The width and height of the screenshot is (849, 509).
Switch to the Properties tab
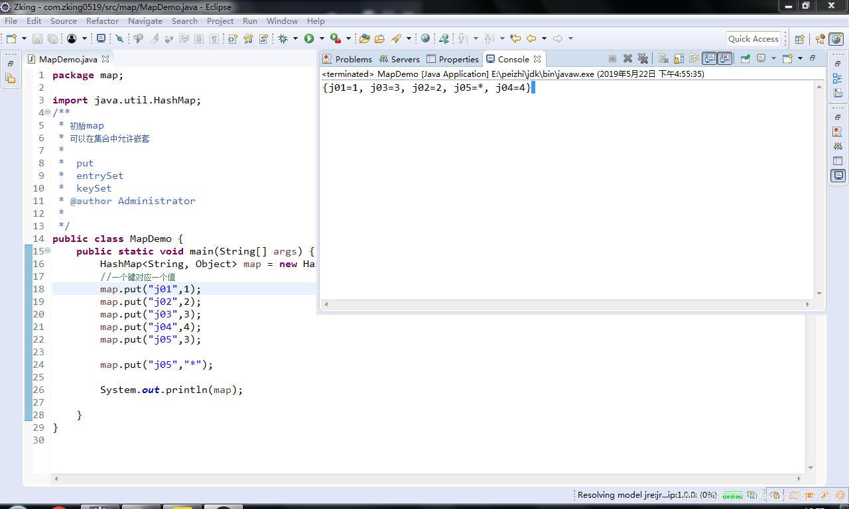pos(452,59)
